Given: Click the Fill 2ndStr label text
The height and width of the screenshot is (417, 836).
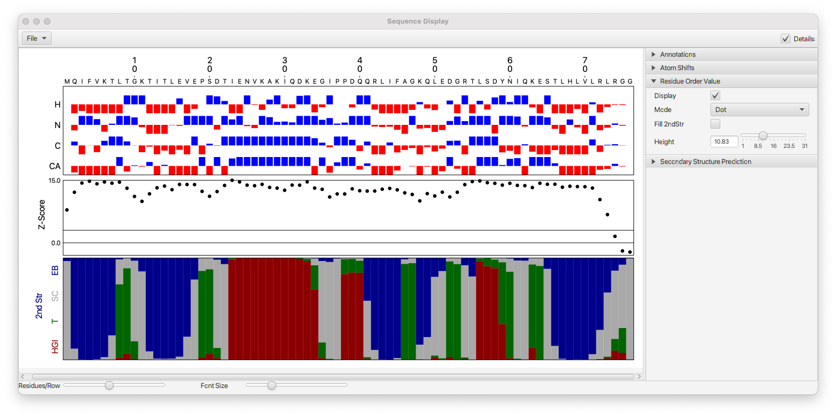Looking at the screenshot, I should [x=668, y=124].
